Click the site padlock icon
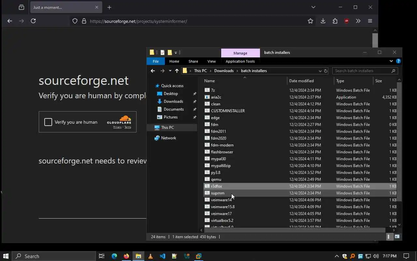 [x=84, y=21]
